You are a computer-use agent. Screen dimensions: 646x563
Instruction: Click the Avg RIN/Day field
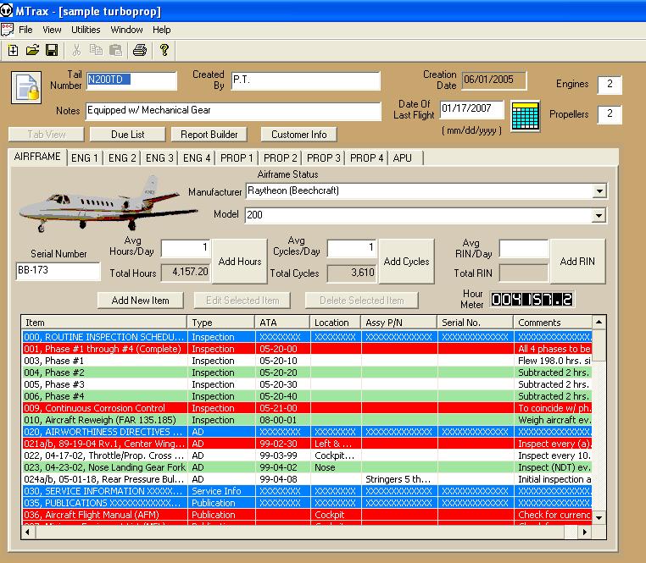click(x=524, y=249)
